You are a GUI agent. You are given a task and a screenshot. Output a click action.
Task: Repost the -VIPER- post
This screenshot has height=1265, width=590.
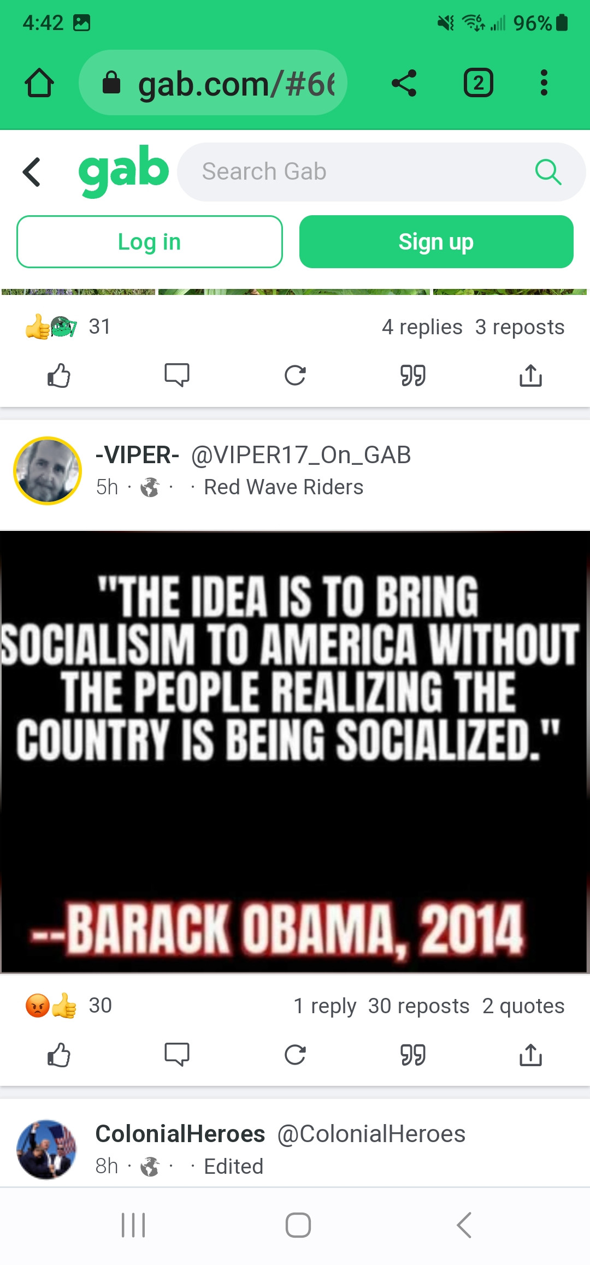(295, 1055)
